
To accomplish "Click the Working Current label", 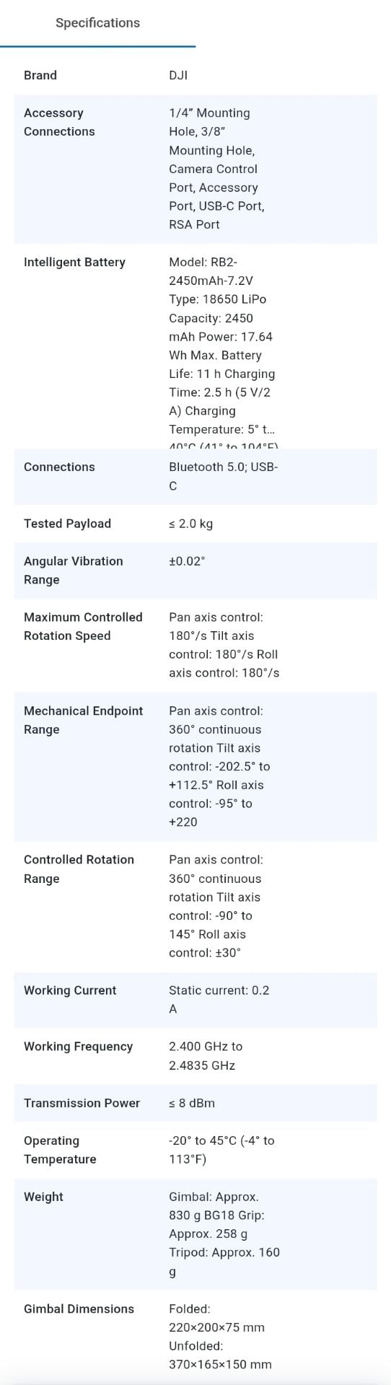I will [70, 990].
